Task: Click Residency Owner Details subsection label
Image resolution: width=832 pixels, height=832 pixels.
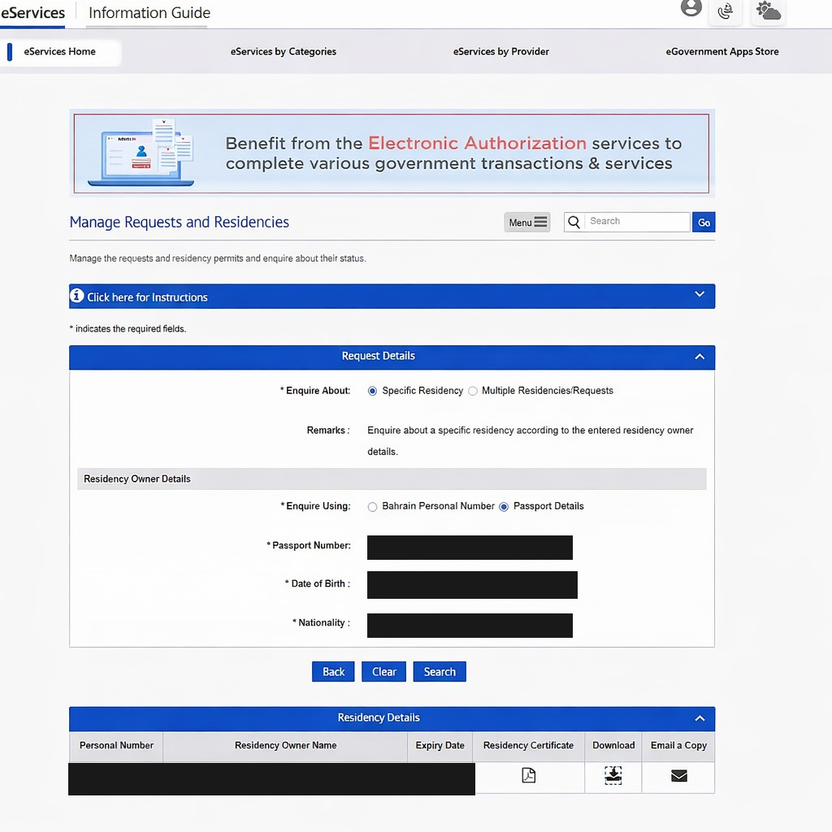Action: click(x=136, y=479)
